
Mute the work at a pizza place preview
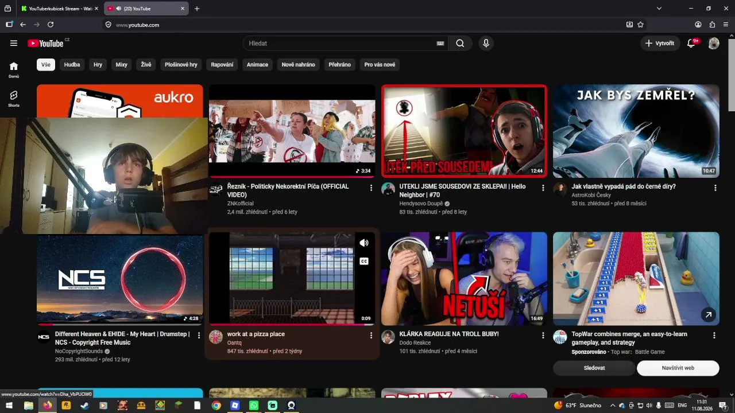pos(364,243)
